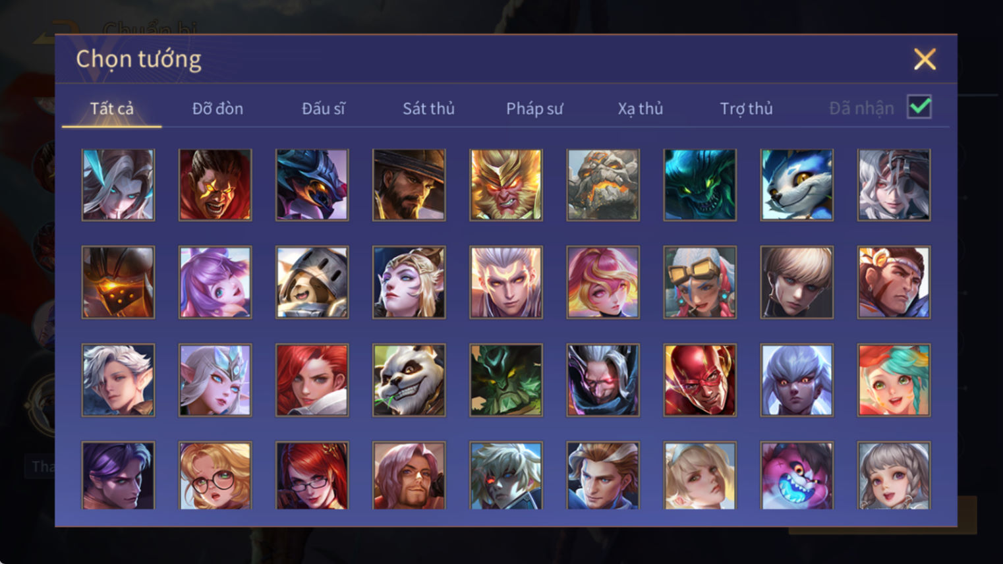Pick the goggles girl with pink braids
1003x564 pixels.
click(700, 283)
